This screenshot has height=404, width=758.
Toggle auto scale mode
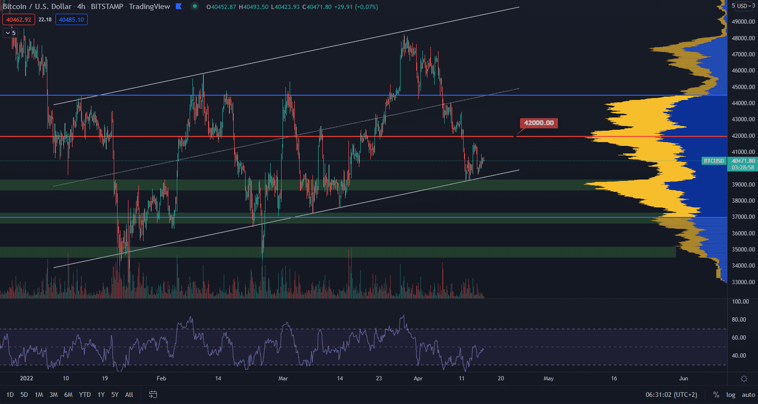pos(748,395)
